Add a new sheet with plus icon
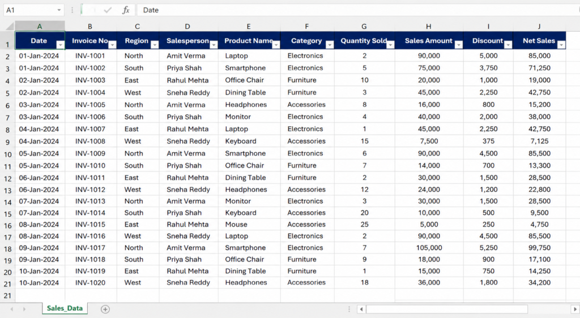Image resolution: width=580 pixels, height=318 pixels. pyautogui.click(x=105, y=309)
